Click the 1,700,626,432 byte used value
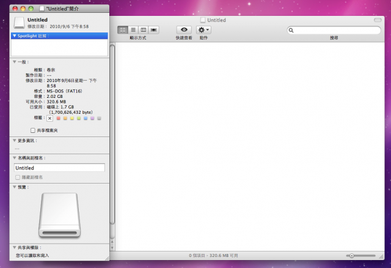The image size is (391, 268). pyautogui.click(x=71, y=113)
